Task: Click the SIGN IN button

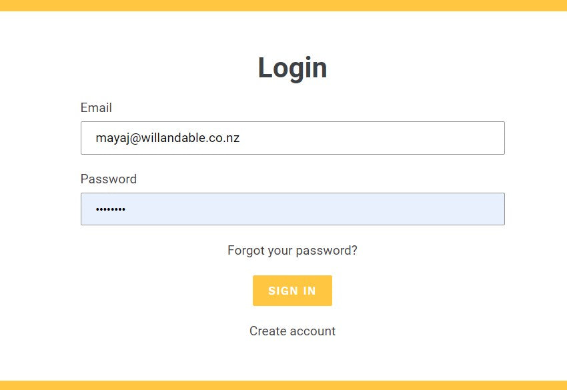Action: point(292,291)
